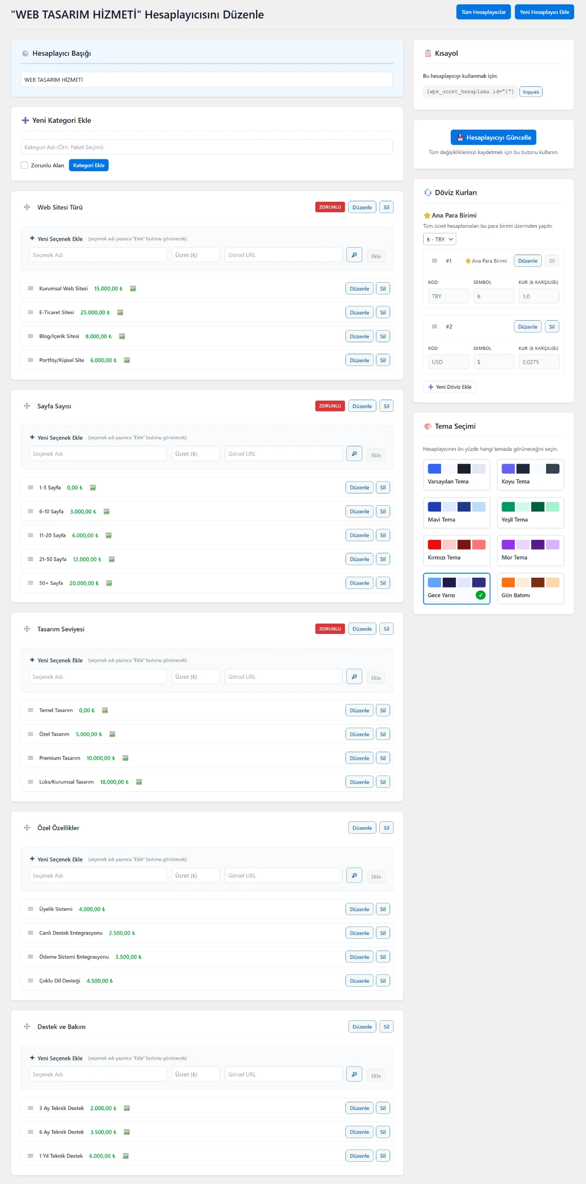Pick the Yeşil Tema color swatch
586x1184 pixels.
[530, 513]
